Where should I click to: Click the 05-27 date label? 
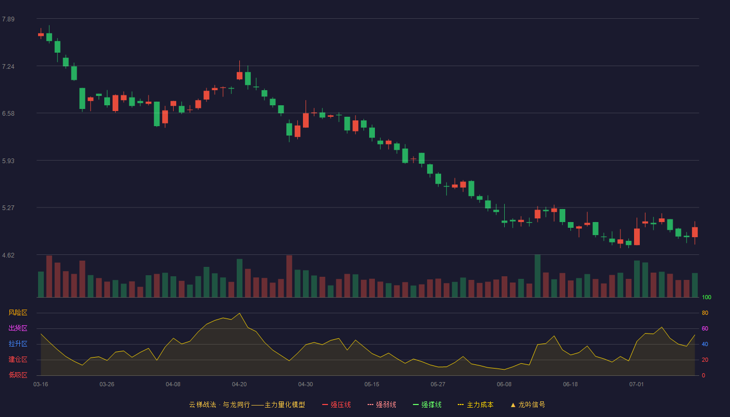point(438,384)
